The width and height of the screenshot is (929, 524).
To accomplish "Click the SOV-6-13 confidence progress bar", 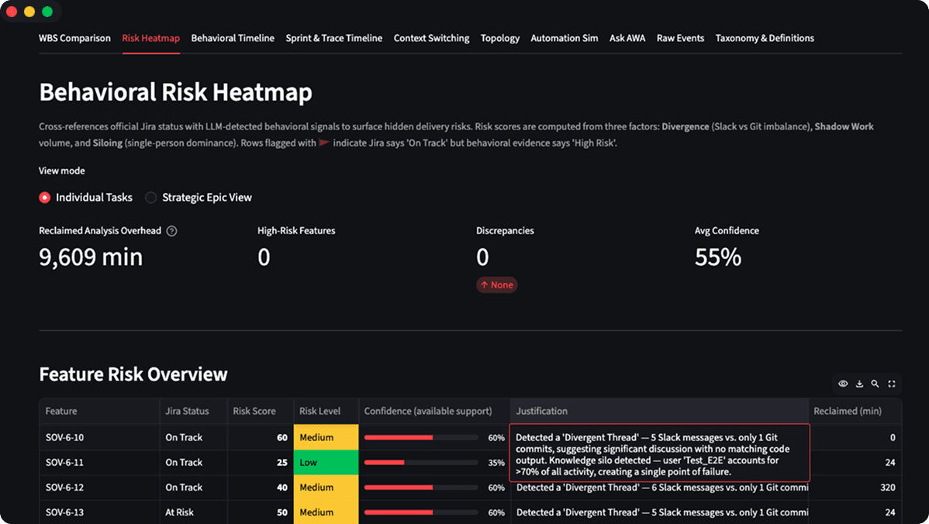I will click(x=421, y=512).
